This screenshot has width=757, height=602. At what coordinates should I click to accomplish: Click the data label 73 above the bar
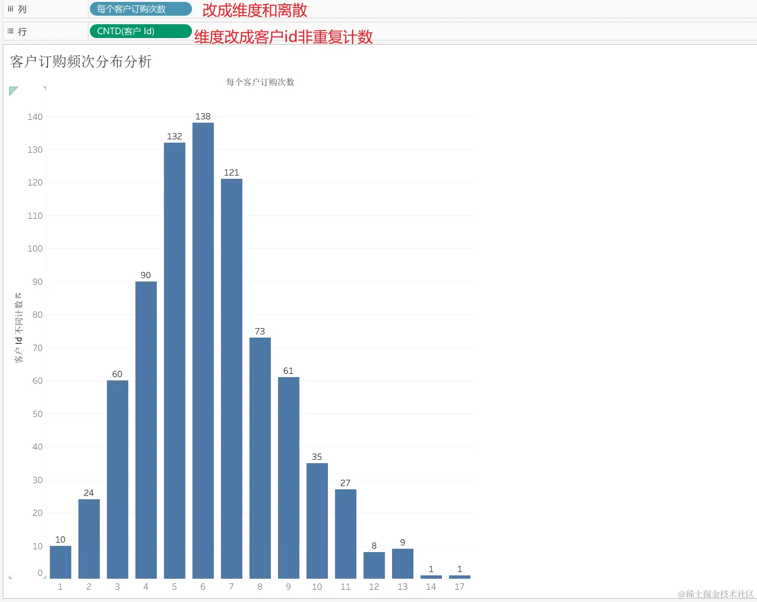click(260, 331)
